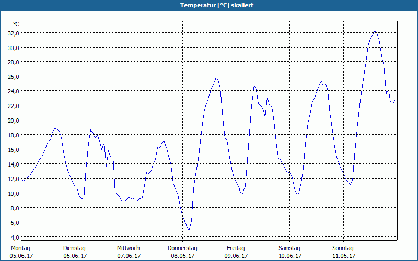This screenshot has width=418, height=261.
Task: Select the 24,0 y-axis value
Action: coord(14,91)
